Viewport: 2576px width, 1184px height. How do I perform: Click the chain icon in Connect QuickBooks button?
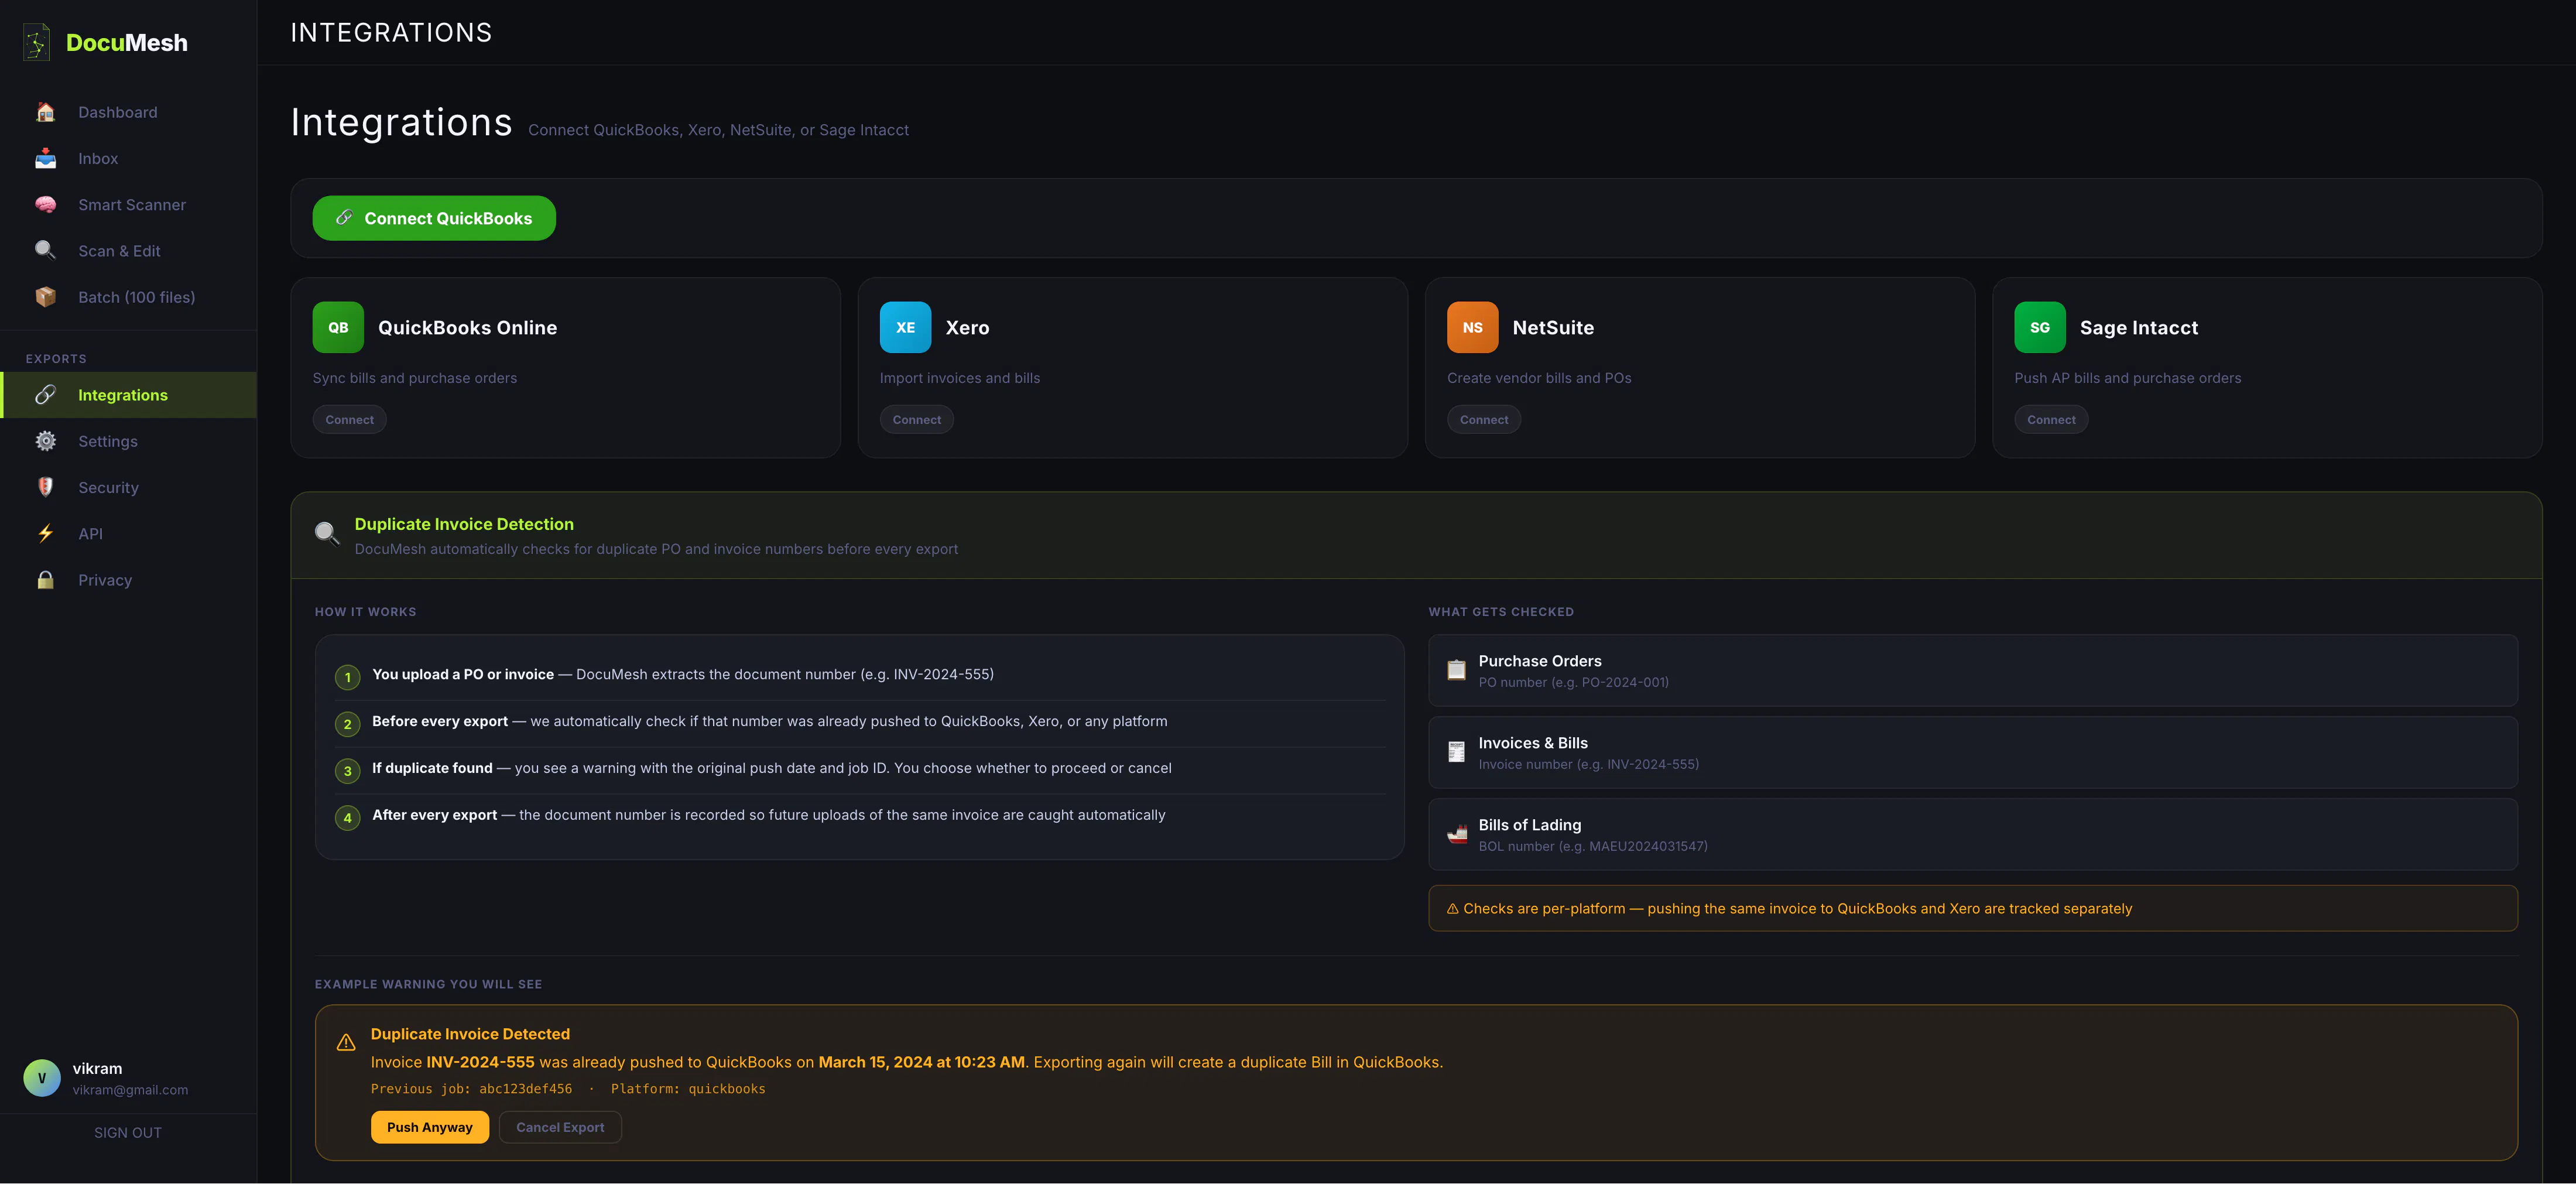tap(344, 217)
